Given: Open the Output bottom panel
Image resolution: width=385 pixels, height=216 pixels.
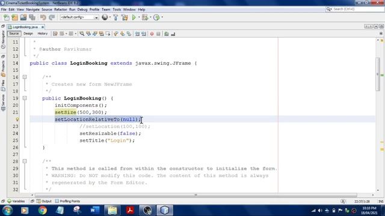Looking at the screenshot, I should pyautogui.click(x=44, y=201).
